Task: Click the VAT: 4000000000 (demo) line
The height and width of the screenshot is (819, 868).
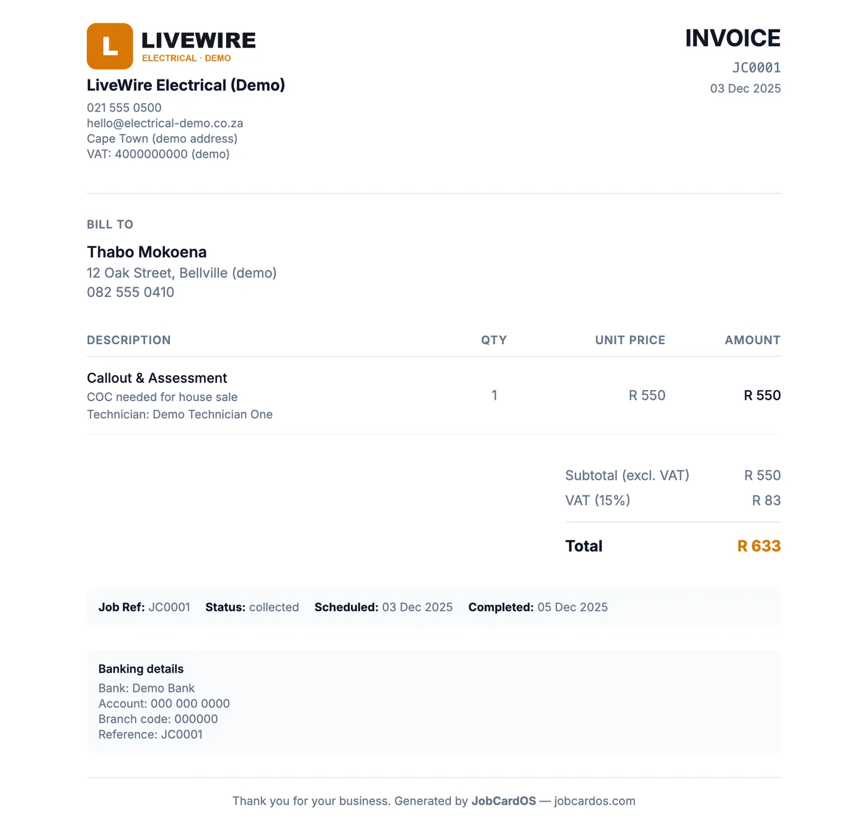Action: click(158, 154)
